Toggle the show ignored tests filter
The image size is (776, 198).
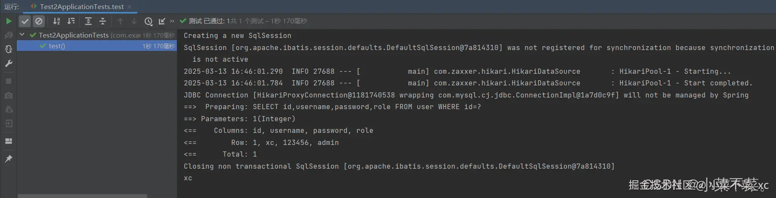tap(39, 21)
